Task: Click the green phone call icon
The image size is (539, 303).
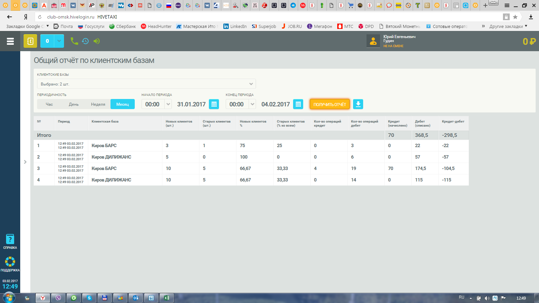Action: tap(74, 41)
